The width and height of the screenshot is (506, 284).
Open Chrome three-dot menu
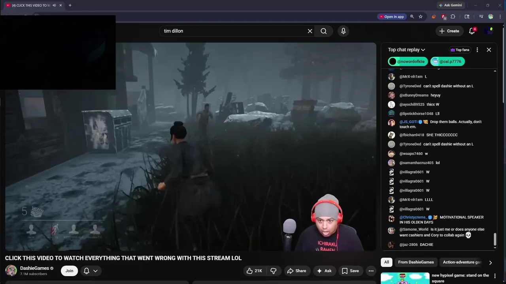pyautogui.click(x=500, y=17)
